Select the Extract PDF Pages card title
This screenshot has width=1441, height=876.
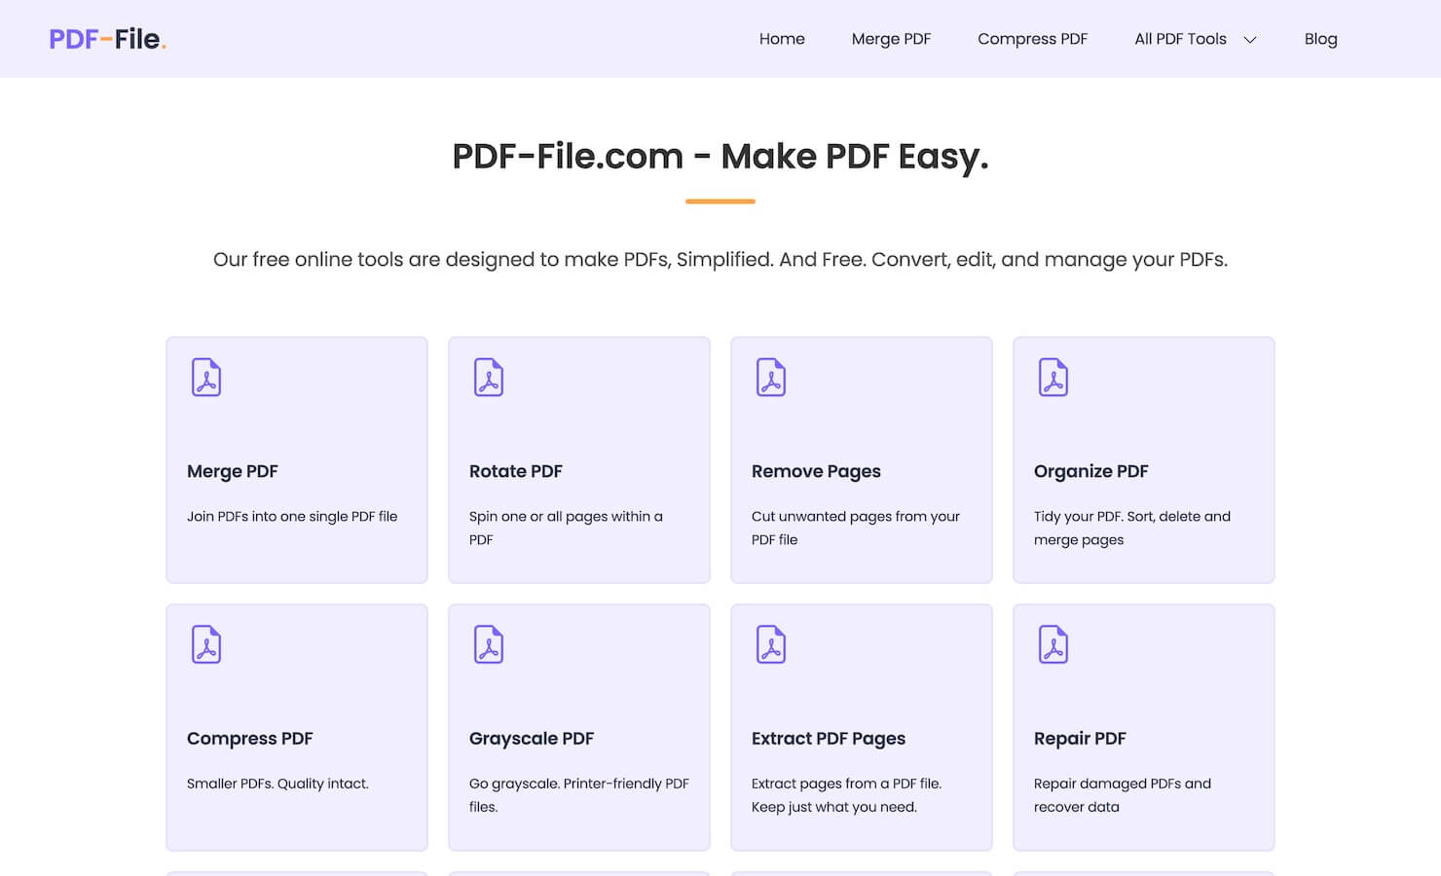point(829,739)
